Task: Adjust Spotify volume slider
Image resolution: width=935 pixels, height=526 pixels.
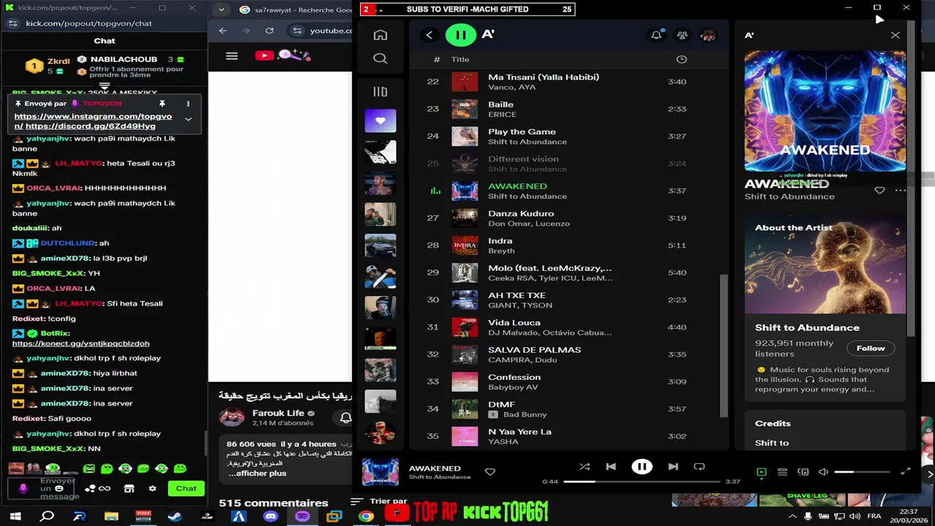Action: click(x=862, y=472)
